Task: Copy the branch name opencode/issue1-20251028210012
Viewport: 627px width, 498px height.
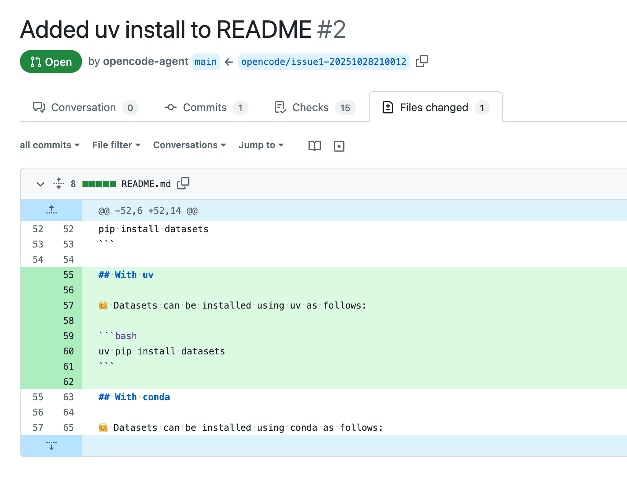Action: (422, 61)
